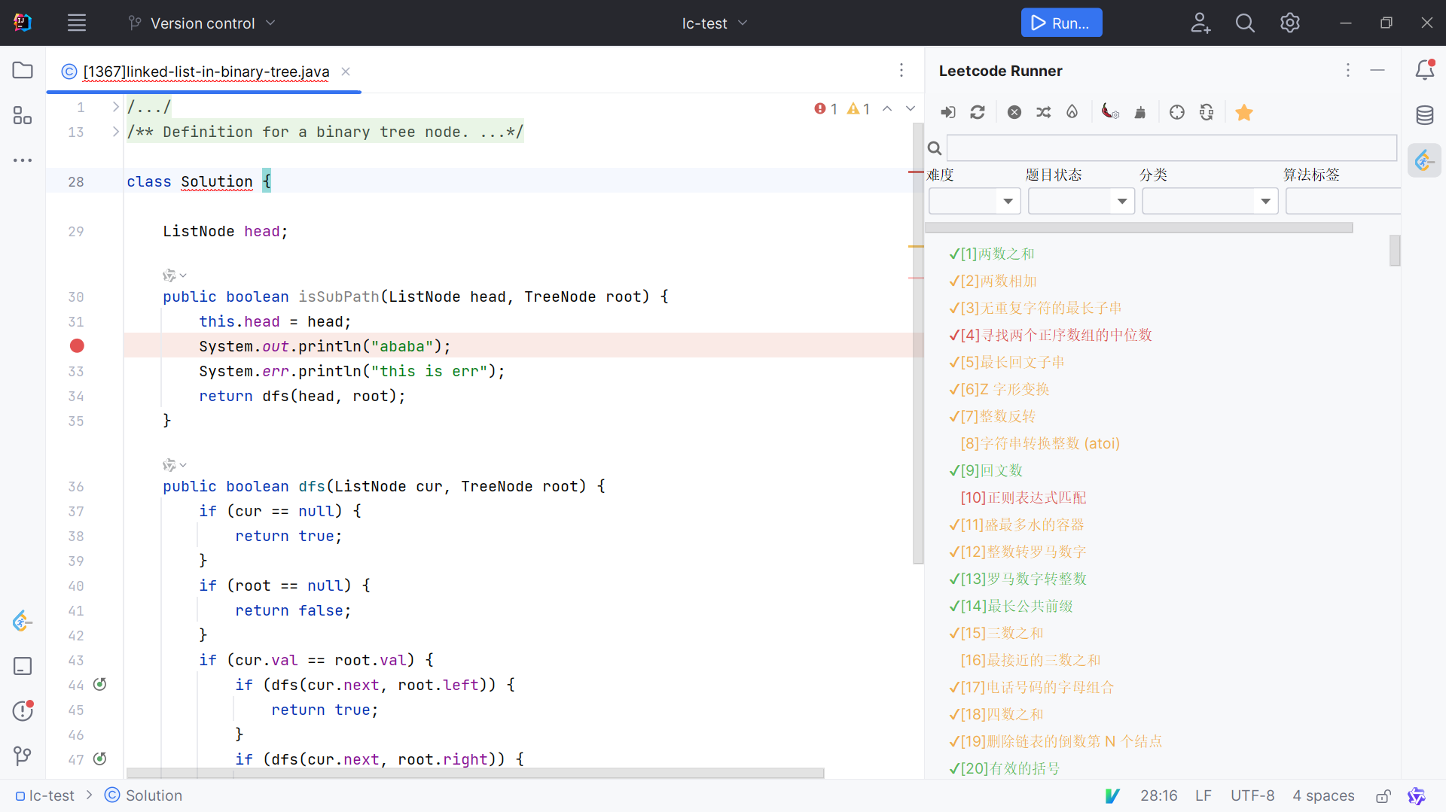
Task: Toggle the Leetcode Runner sidebar icon on right
Action: click(x=1424, y=160)
